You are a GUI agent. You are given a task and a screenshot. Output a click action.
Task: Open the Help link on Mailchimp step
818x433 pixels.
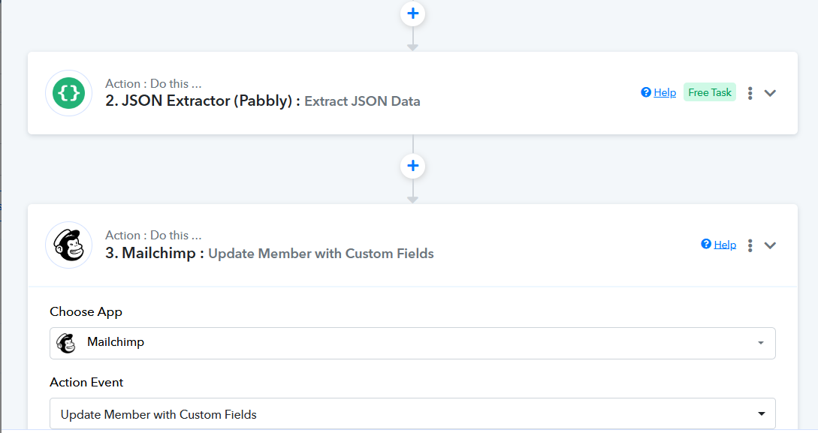pyautogui.click(x=725, y=245)
